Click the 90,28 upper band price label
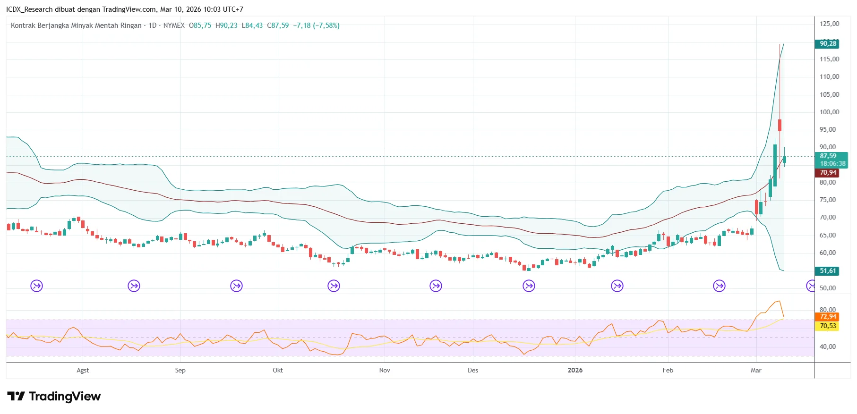Screen dimensions: 857x414 [x=827, y=43]
